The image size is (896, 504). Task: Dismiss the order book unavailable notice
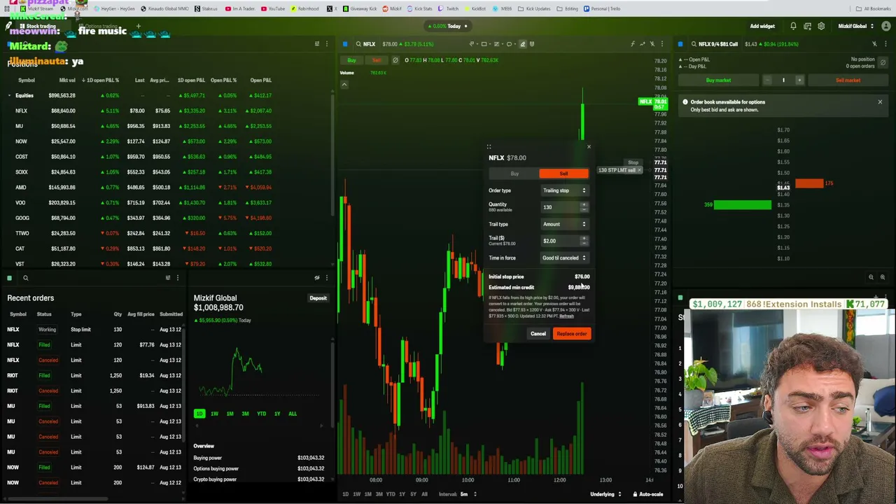880,102
